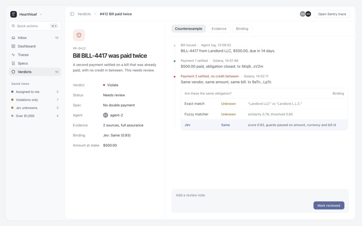Click the Needs review status value
362x226 pixels.
click(x=114, y=95)
